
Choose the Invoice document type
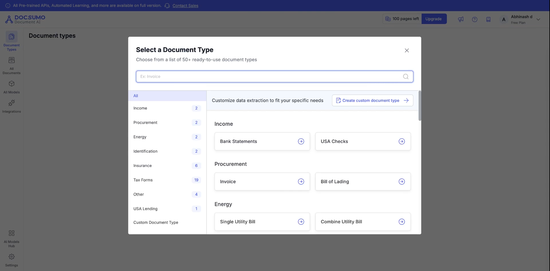click(x=262, y=182)
